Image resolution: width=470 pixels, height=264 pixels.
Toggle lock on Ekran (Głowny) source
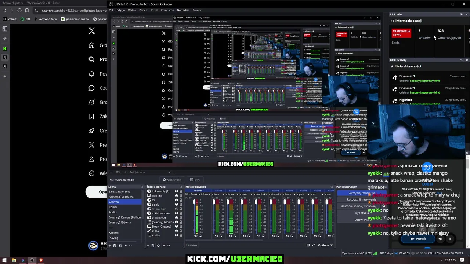[181, 227]
